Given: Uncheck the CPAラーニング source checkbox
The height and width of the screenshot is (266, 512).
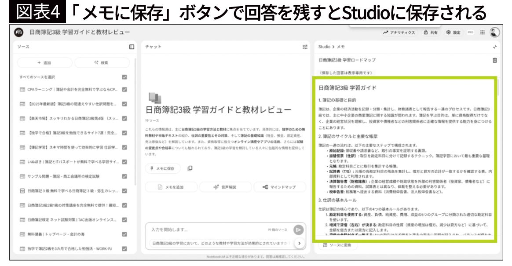Looking at the screenshot, I should [x=124, y=90].
